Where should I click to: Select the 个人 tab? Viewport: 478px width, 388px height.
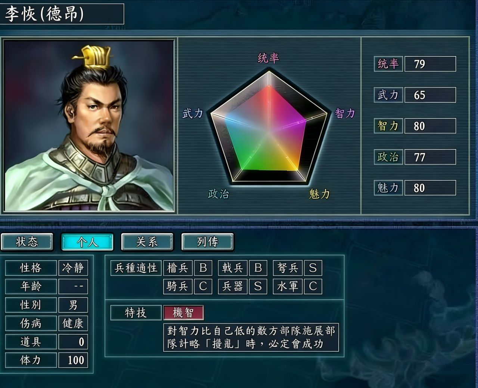(x=87, y=242)
